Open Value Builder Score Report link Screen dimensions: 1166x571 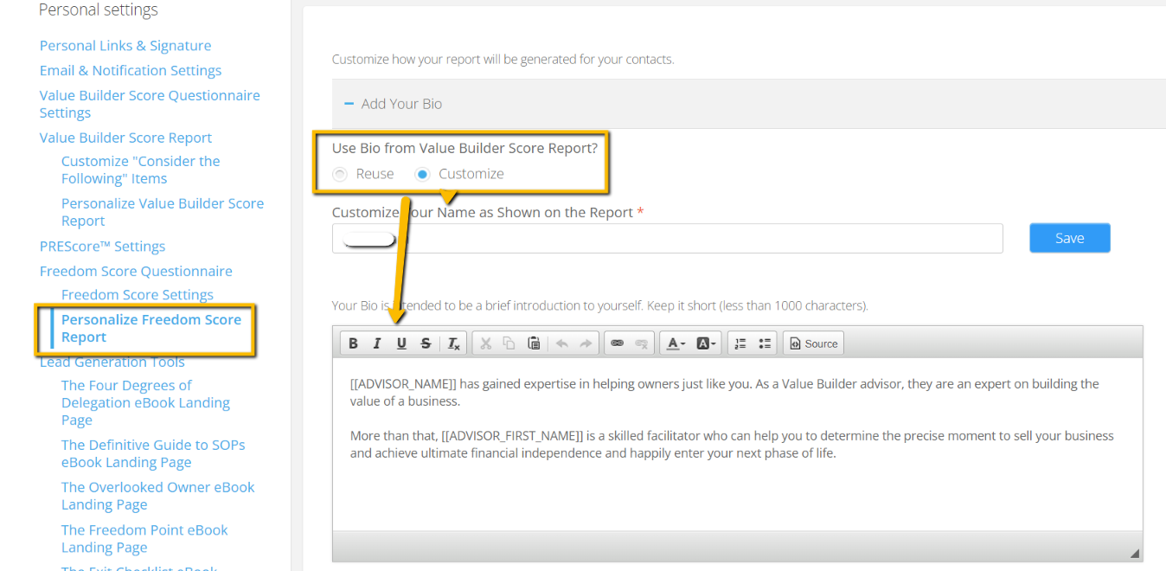click(125, 138)
